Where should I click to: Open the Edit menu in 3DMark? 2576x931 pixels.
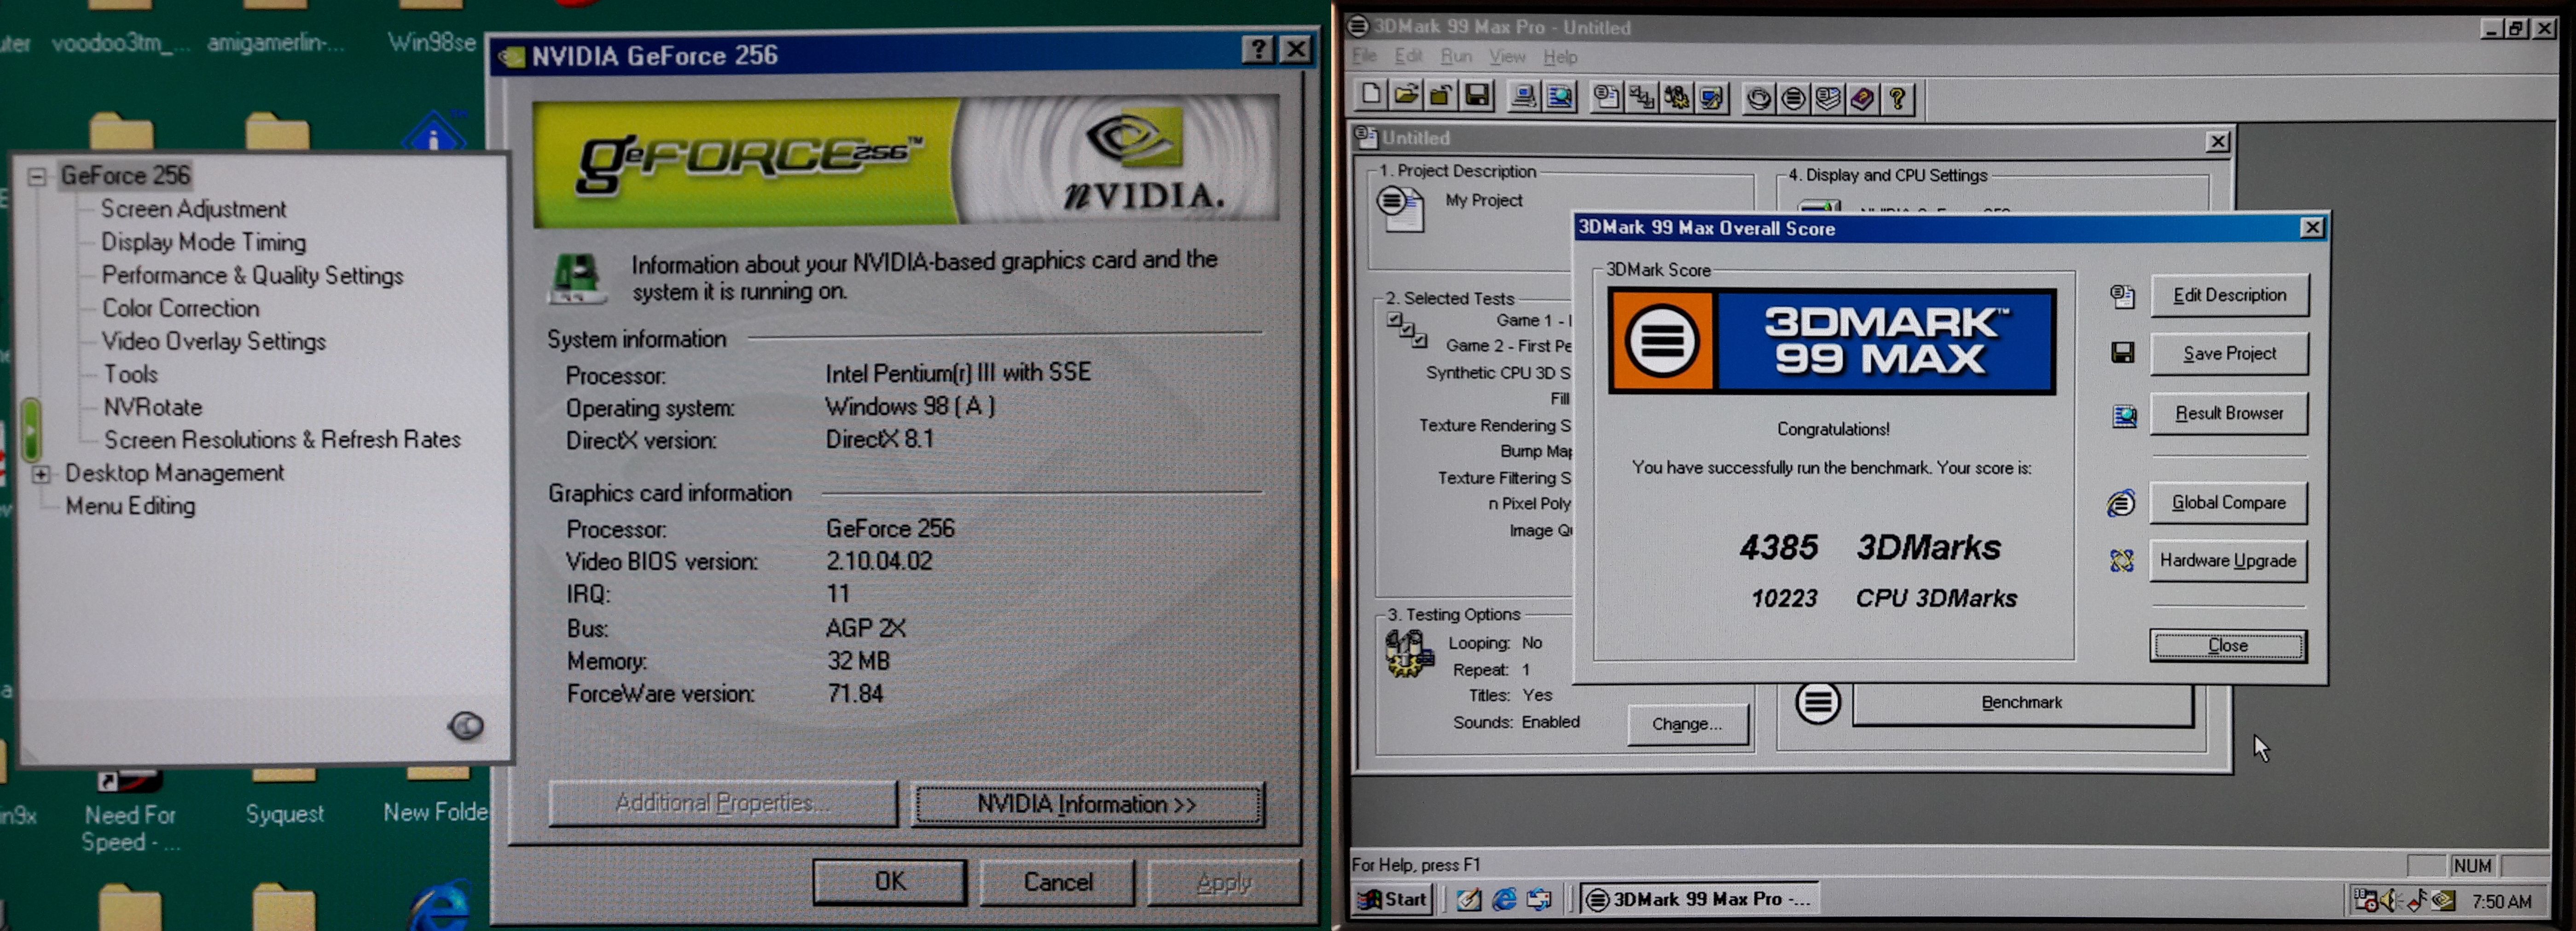(1408, 56)
